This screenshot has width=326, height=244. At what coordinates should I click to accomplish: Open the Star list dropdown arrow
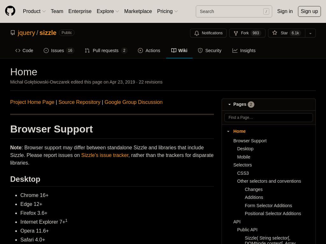pyautogui.click(x=310, y=33)
